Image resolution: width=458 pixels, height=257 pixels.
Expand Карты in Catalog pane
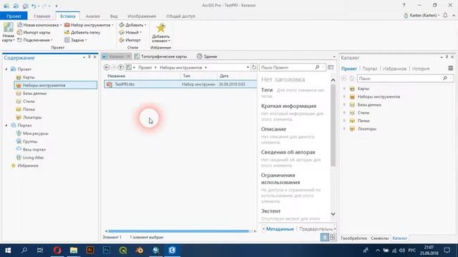point(344,89)
